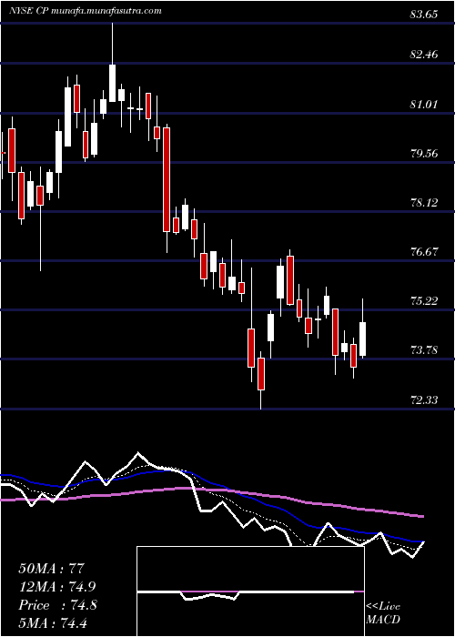Click the MACD inset panel box
Screen dimensions: 455x637
point(250,591)
